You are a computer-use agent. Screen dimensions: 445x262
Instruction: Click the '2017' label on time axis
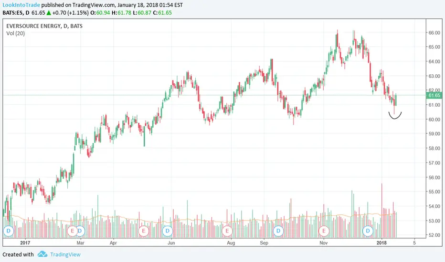(x=25, y=243)
